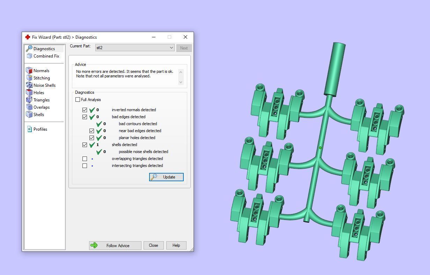Open the Current Part dropdown
This screenshot has width=430, height=275.
point(135,48)
